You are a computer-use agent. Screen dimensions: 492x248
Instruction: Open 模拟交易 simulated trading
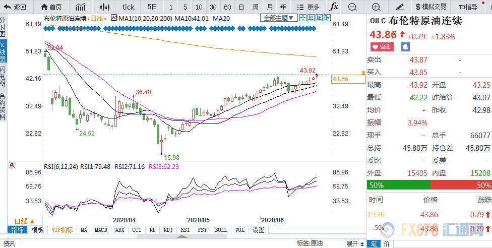click(x=431, y=7)
